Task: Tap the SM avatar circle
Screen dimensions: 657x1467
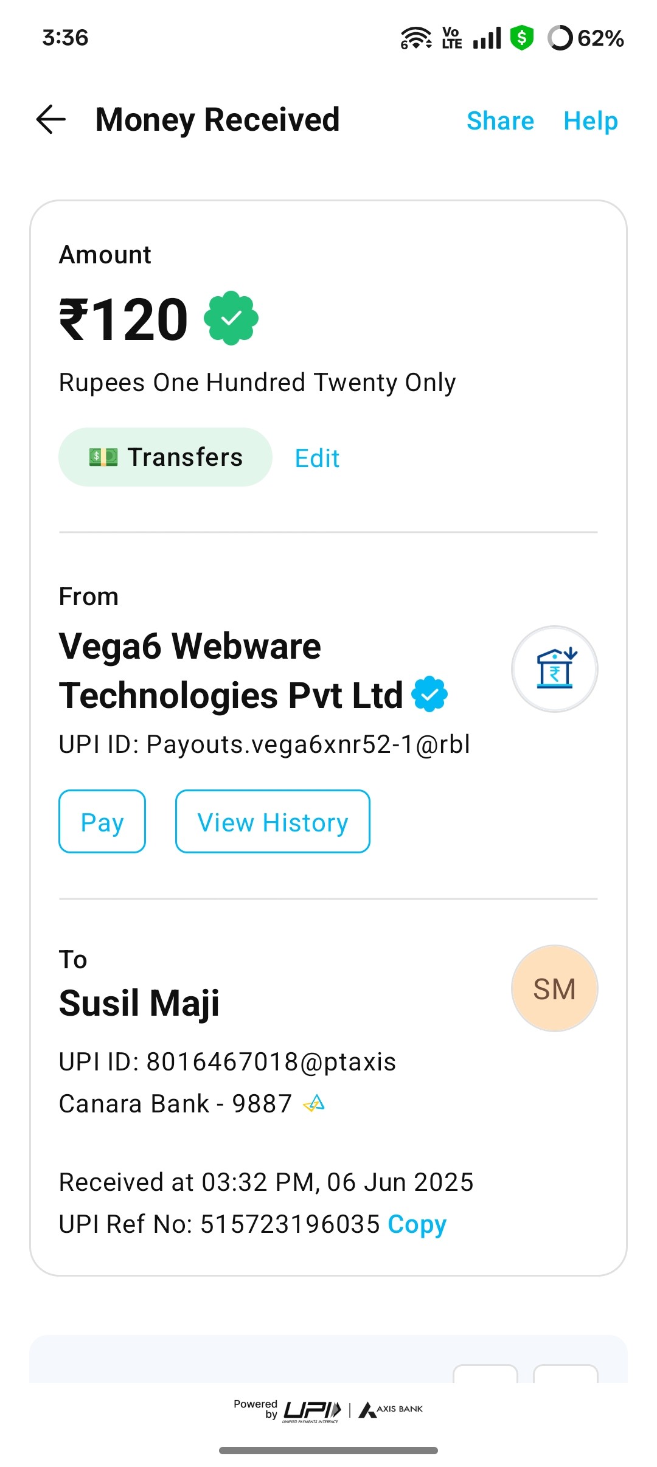Action: tap(554, 988)
